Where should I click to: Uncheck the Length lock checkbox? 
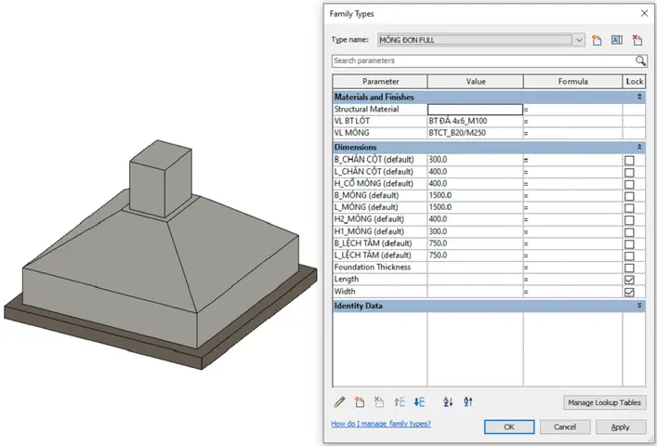coord(629,280)
